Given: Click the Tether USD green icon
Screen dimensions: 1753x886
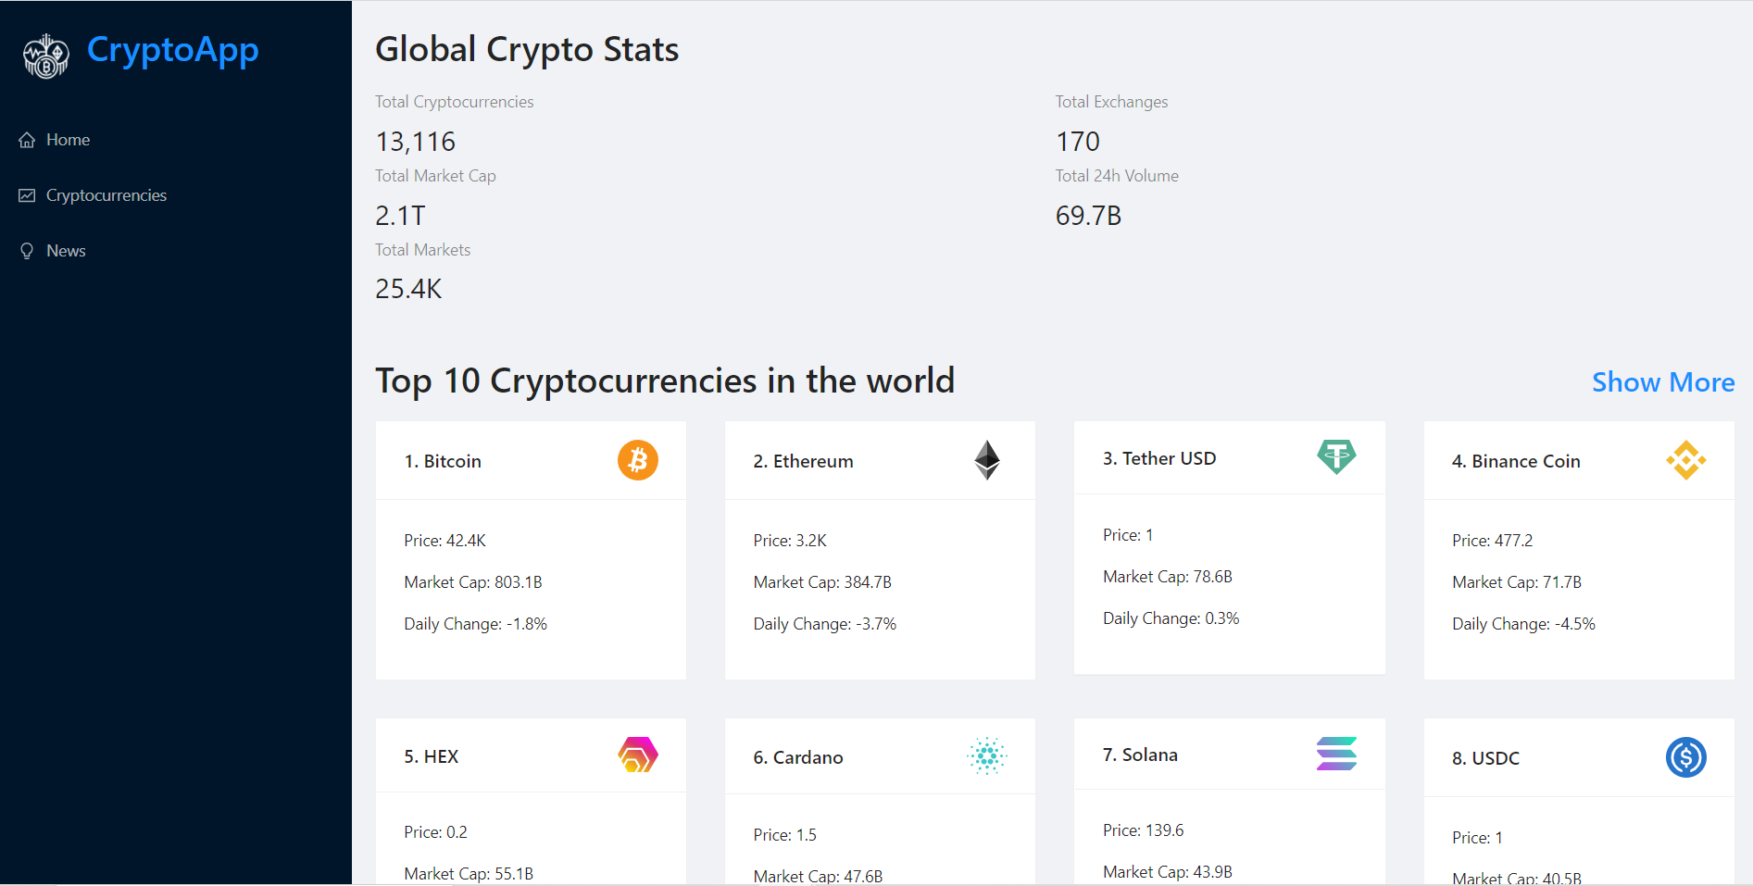Looking at the screenshot, I should [1335, 456].
